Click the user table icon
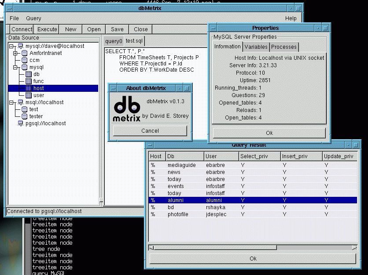Viewport: 368px width, 275px height. [29, 95]
